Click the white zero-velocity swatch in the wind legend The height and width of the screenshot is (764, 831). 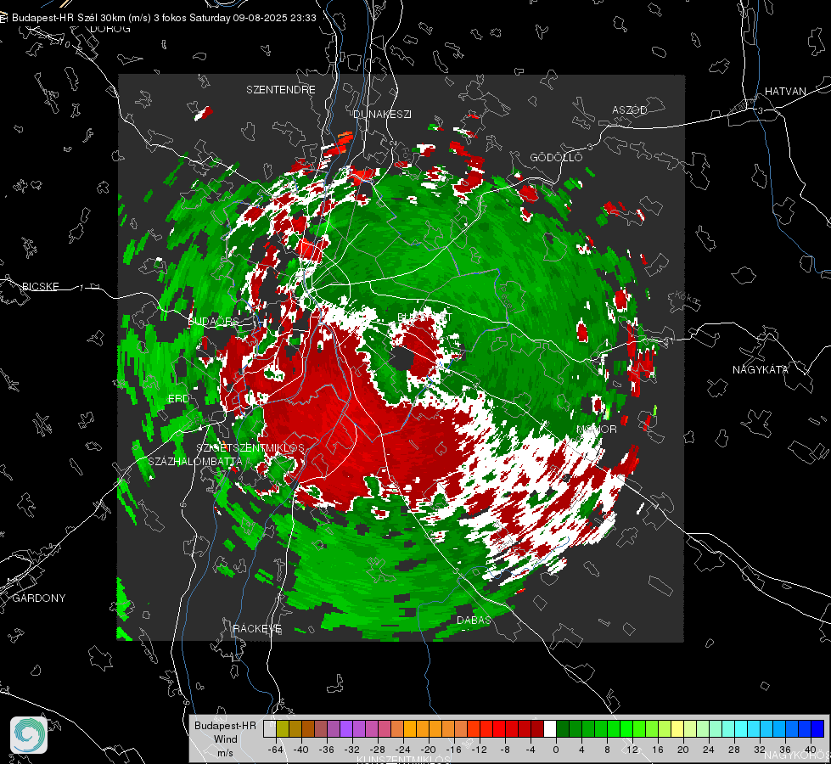pyautogui.click(x=550, y=728)
